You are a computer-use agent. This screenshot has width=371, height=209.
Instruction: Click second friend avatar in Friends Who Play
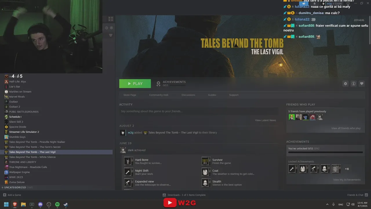pos(299,117)
